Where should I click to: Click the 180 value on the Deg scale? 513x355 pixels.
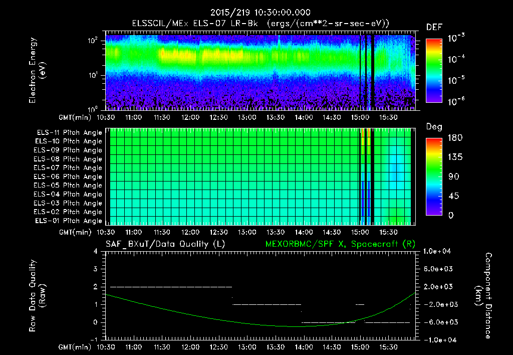(455, 138)
